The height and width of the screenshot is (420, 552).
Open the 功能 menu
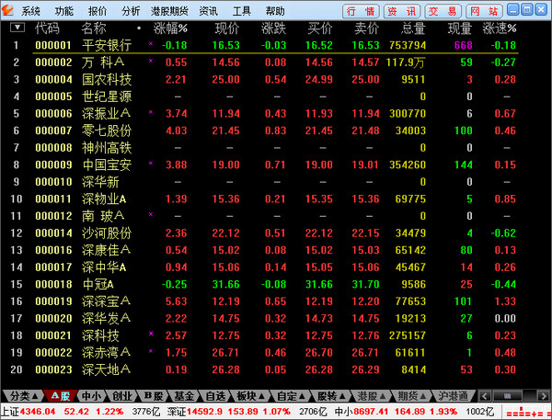(x=63, y=11)
